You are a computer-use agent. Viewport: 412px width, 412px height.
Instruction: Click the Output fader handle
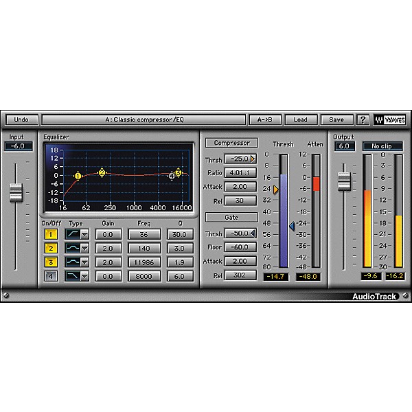(344, 181)
